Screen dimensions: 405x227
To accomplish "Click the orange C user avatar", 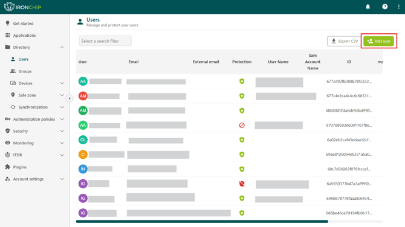I will 83,155.
